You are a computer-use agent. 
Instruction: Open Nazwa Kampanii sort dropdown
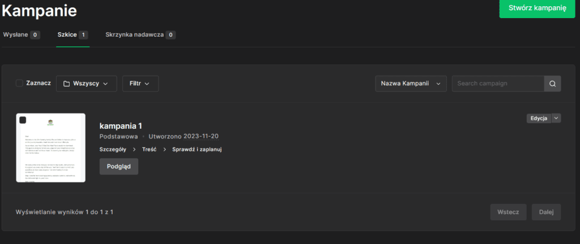pos(411,84)
